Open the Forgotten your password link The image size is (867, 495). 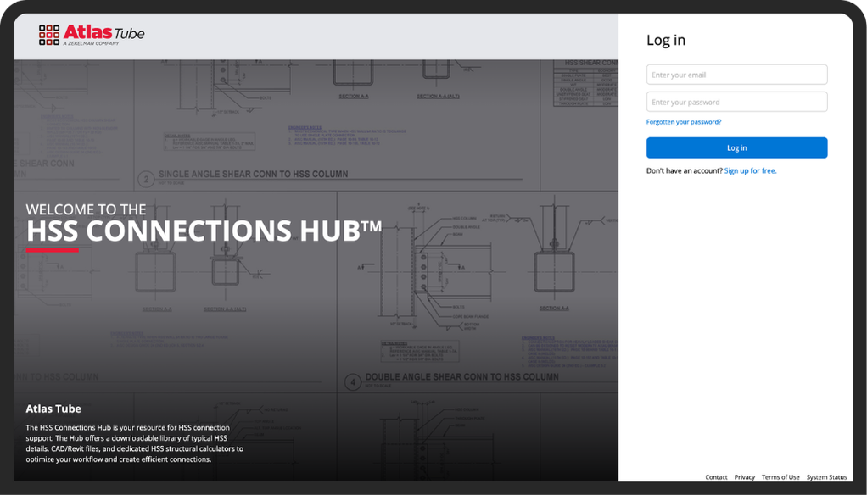tap(684, 122)
